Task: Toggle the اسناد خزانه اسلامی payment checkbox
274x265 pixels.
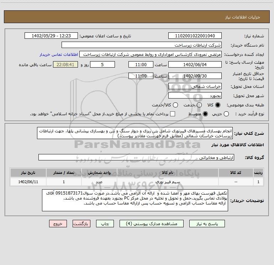Action: 173,114
